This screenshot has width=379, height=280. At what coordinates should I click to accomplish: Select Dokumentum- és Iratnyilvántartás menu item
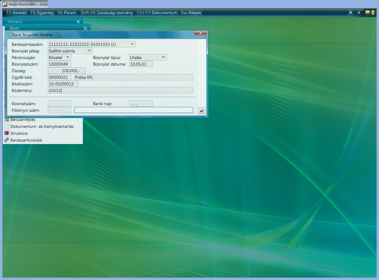(x=42, y=126)
